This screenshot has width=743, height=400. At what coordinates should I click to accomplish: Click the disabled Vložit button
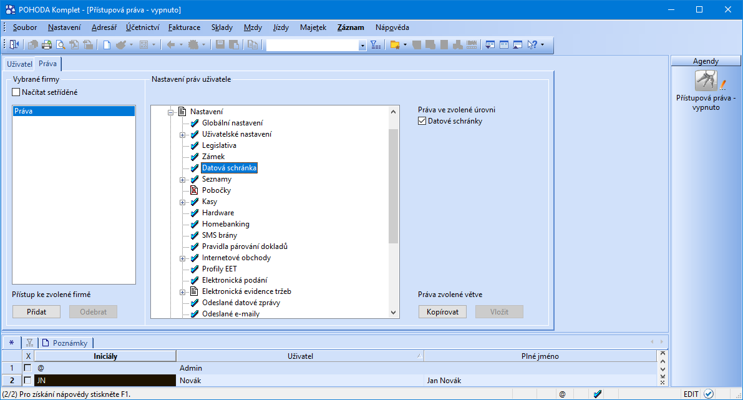pos(500,312)
